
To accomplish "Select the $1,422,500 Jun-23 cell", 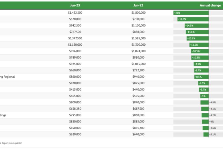I will [75, 13].
